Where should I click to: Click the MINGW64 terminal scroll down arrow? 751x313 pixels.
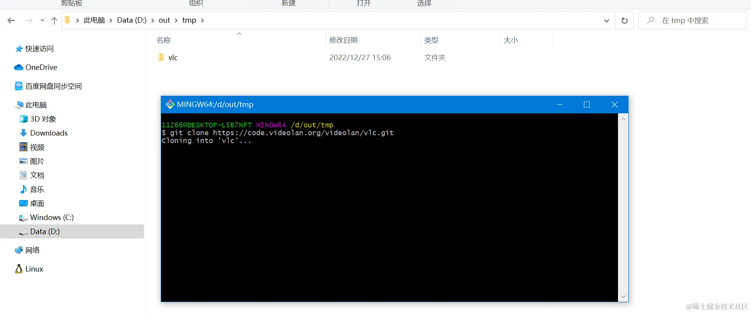point(623,297)
